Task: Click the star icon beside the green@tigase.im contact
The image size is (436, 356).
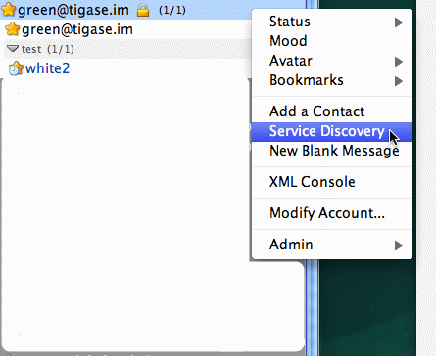Action: [13, 29]
